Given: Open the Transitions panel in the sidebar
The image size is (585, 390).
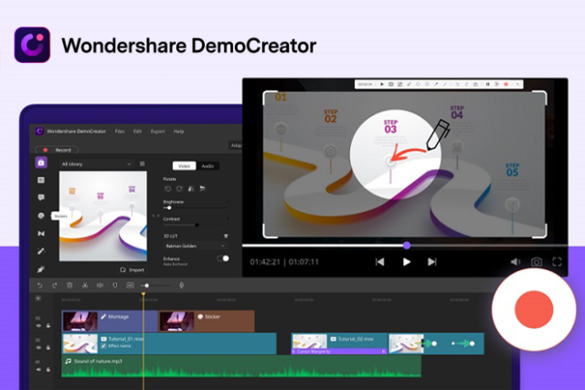Looking at the screenshot, I should (41, 233).
